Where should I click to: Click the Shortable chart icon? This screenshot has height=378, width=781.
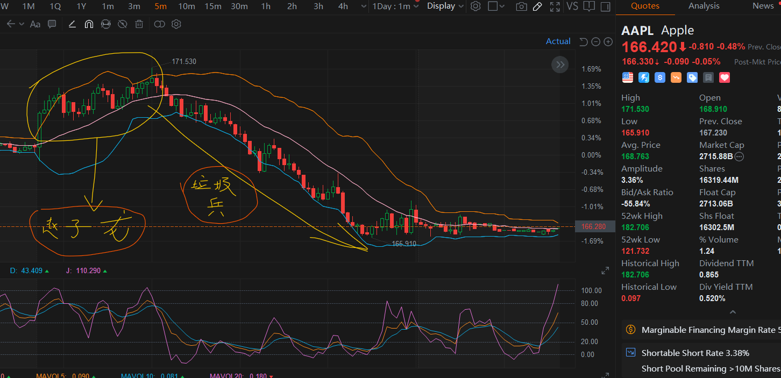pos(631,353)
